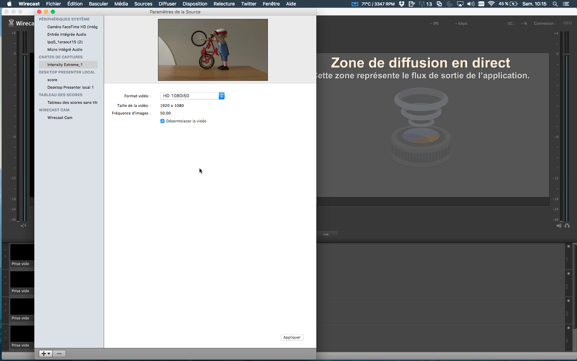
Task: Click the AirPlay icon in menu bar
Action: (x=460, y=4)
